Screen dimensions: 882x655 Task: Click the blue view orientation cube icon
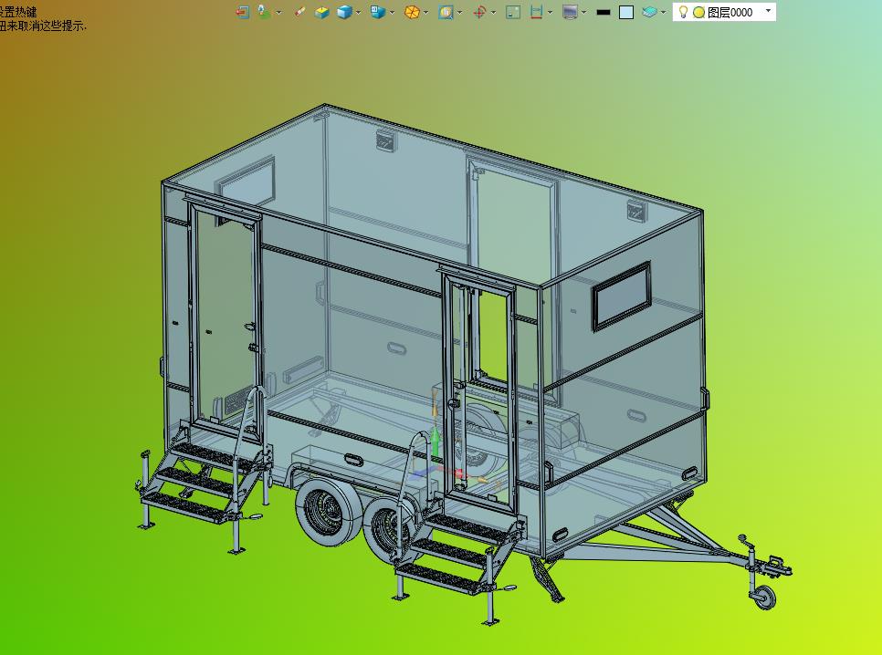pyautogui.click(x=377, y=12)
